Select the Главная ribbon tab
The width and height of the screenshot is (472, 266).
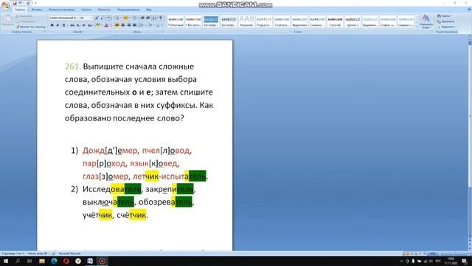pyautogui.click(x=20, y=10)
